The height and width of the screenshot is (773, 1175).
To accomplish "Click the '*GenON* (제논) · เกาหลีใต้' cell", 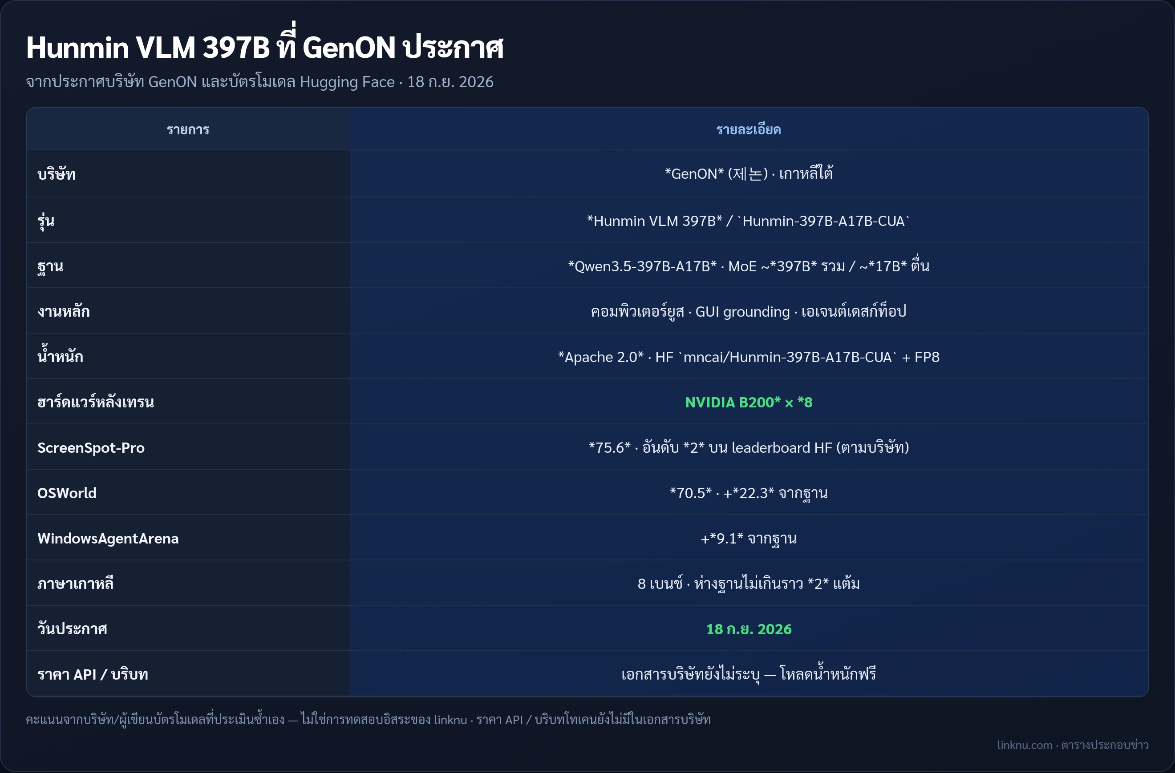I will coord(749,173).
